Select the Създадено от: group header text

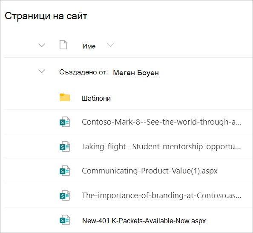coord(83,72)
